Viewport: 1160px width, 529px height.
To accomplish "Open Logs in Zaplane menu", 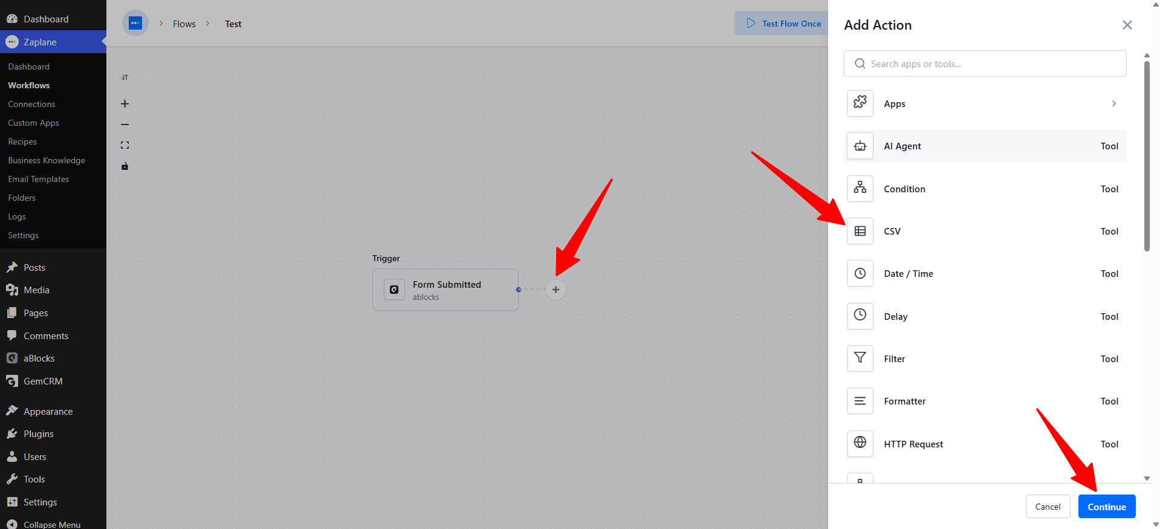I will pyautogui.click(x=17, y=216).
